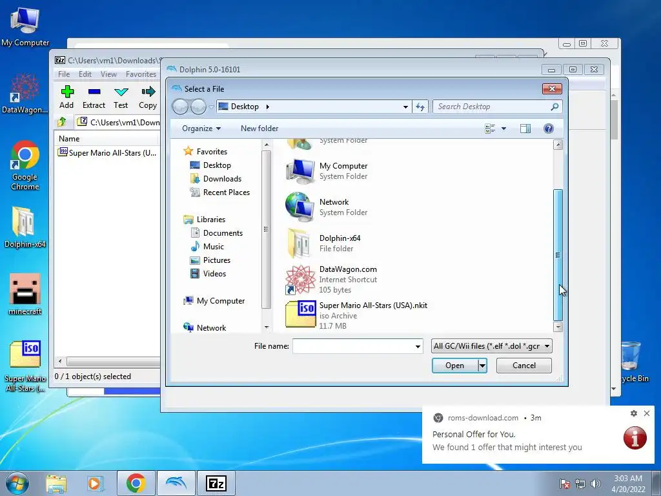Screen dimensions: 661x496
Task: Open Windows Explorer from the taskbar
Action: [56, 483]
